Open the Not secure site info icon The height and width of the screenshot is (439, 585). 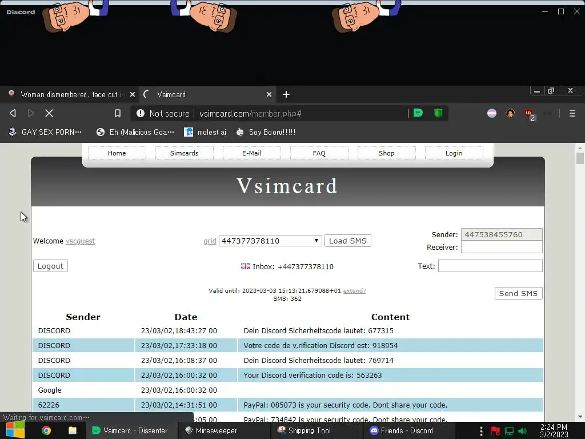pyautogui.click(x=141, y=113)
